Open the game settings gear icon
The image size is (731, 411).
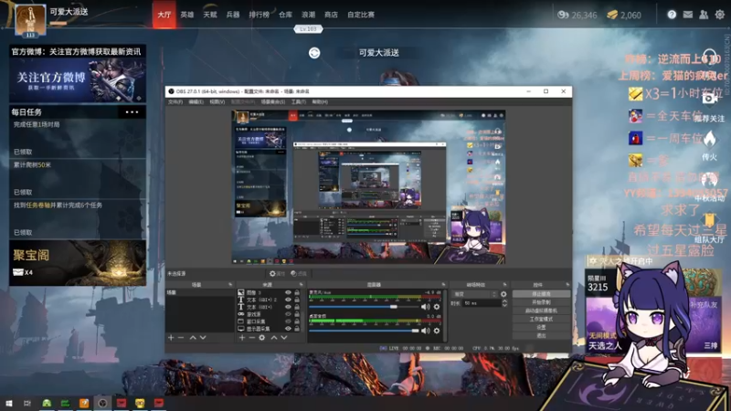coord(720,15)
